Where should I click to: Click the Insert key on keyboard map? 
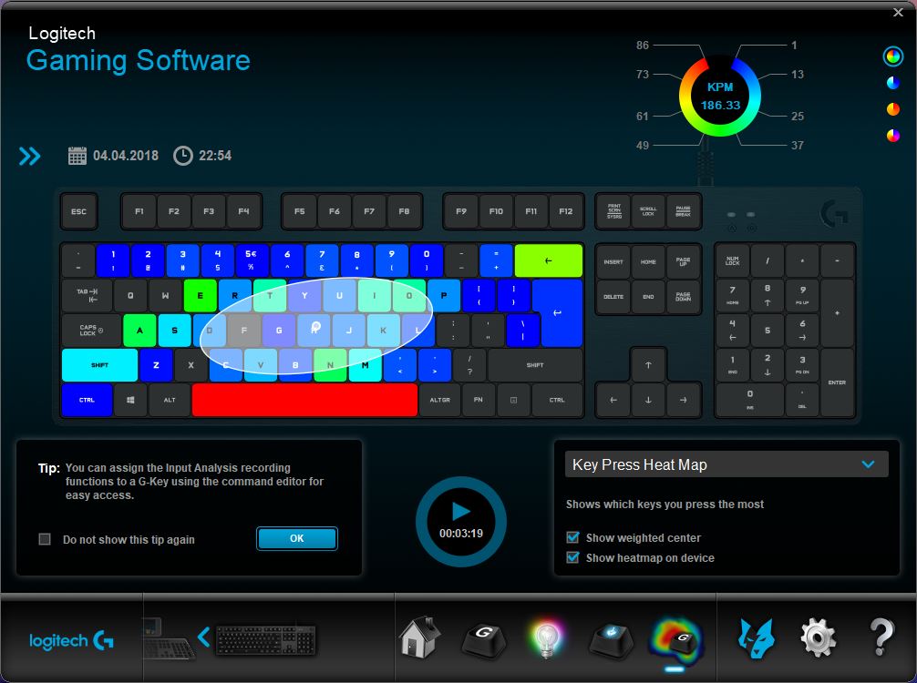coord(613,261)
